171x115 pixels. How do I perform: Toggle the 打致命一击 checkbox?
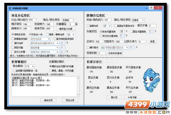pyautogui.click(x=30, y=35)
